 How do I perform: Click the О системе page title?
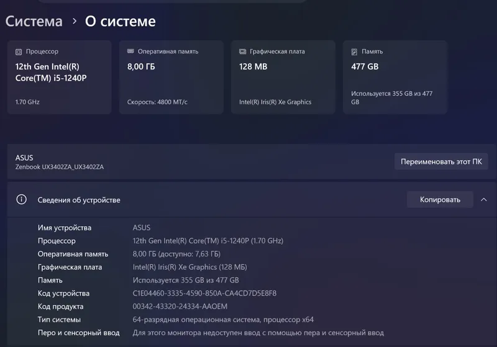[121, 22]
